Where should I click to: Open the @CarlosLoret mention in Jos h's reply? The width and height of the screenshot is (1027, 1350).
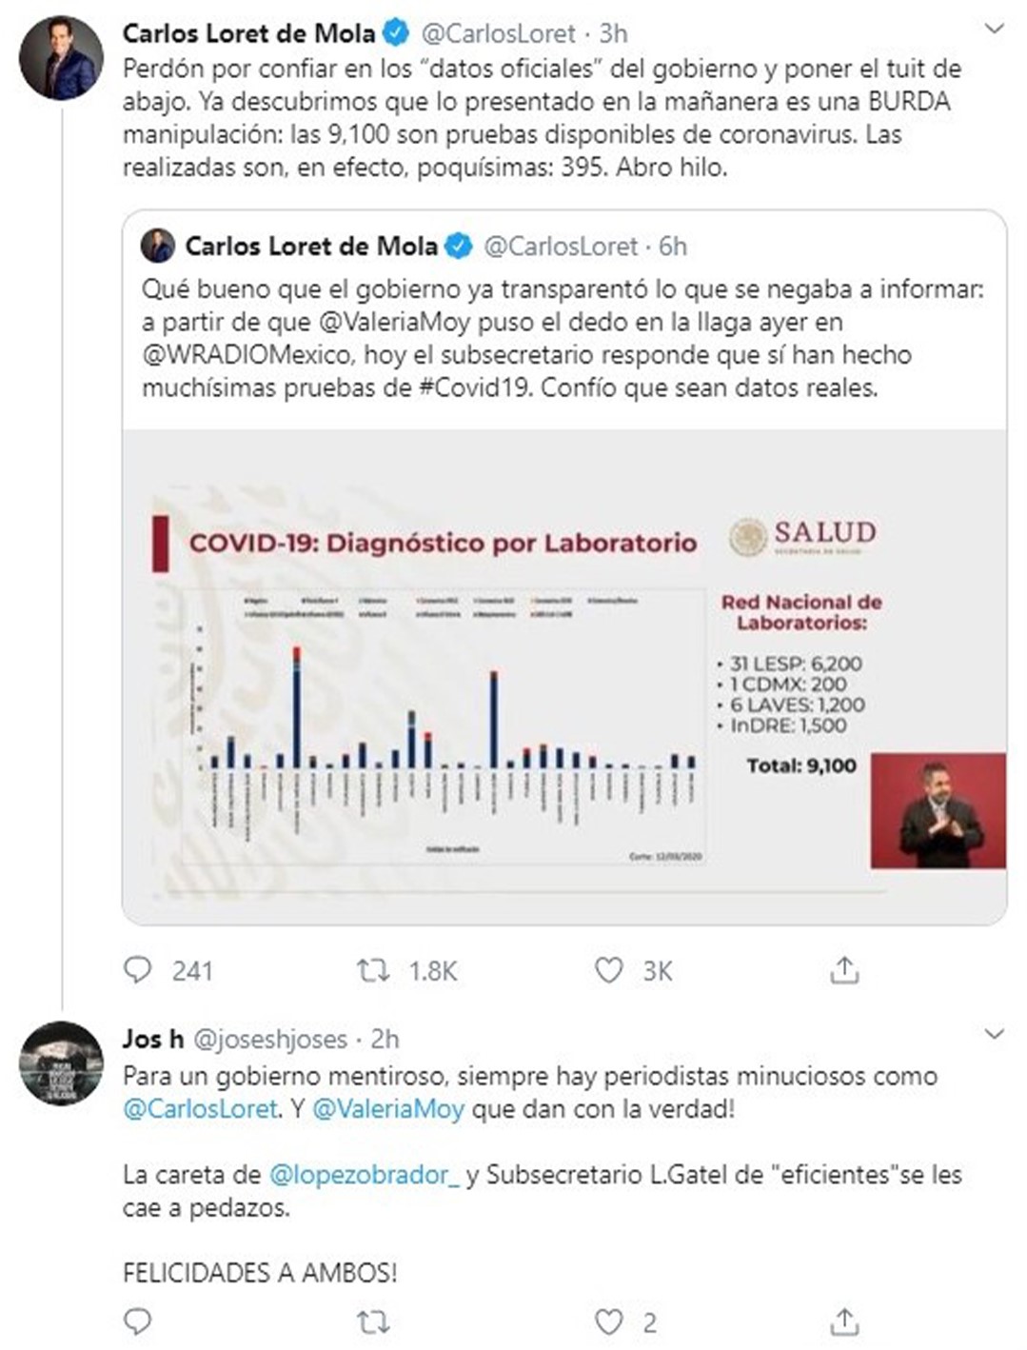click(201, 1109)
